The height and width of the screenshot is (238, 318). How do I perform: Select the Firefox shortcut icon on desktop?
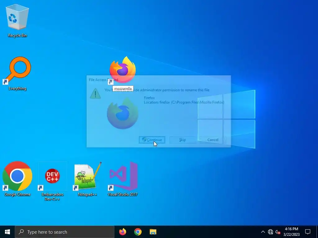(122, 70)
